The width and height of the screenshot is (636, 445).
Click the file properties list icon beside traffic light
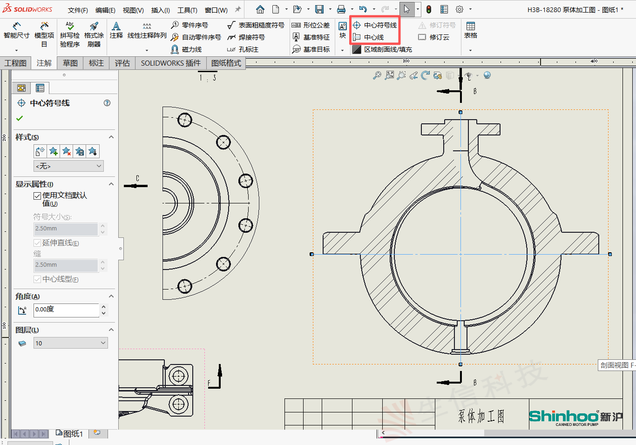444,9
